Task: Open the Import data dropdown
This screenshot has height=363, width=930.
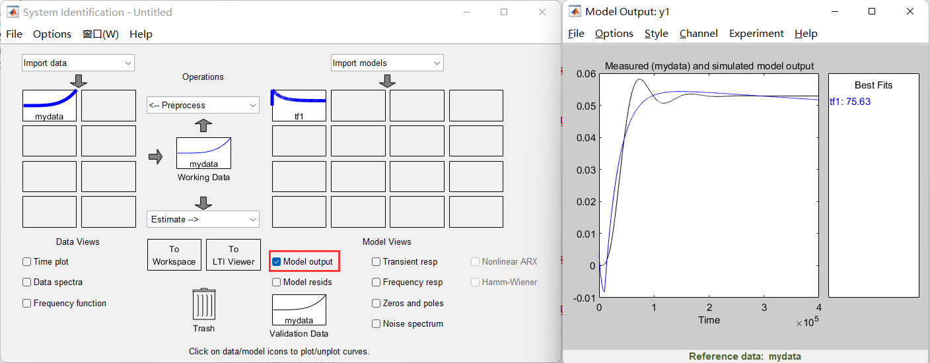Action: [x=79, y=63]
